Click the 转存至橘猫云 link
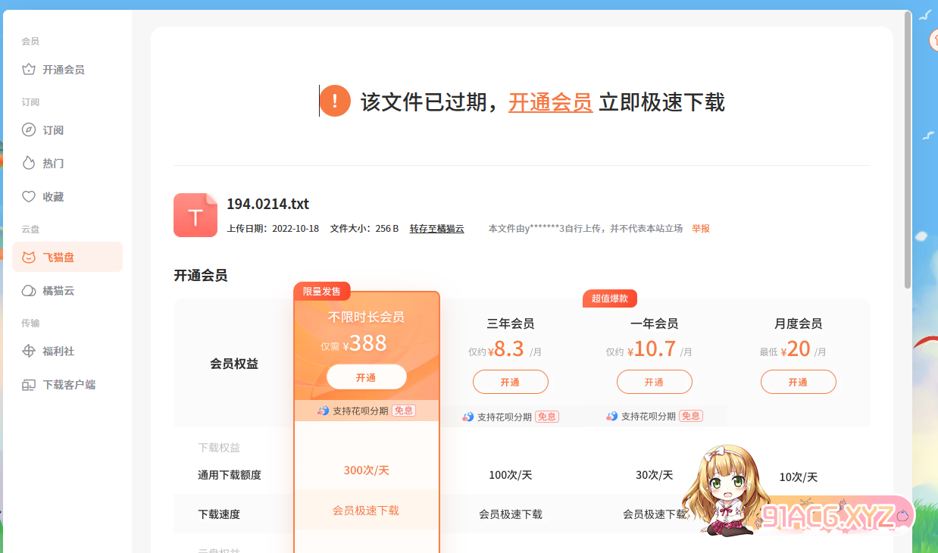 click(436, 229)
